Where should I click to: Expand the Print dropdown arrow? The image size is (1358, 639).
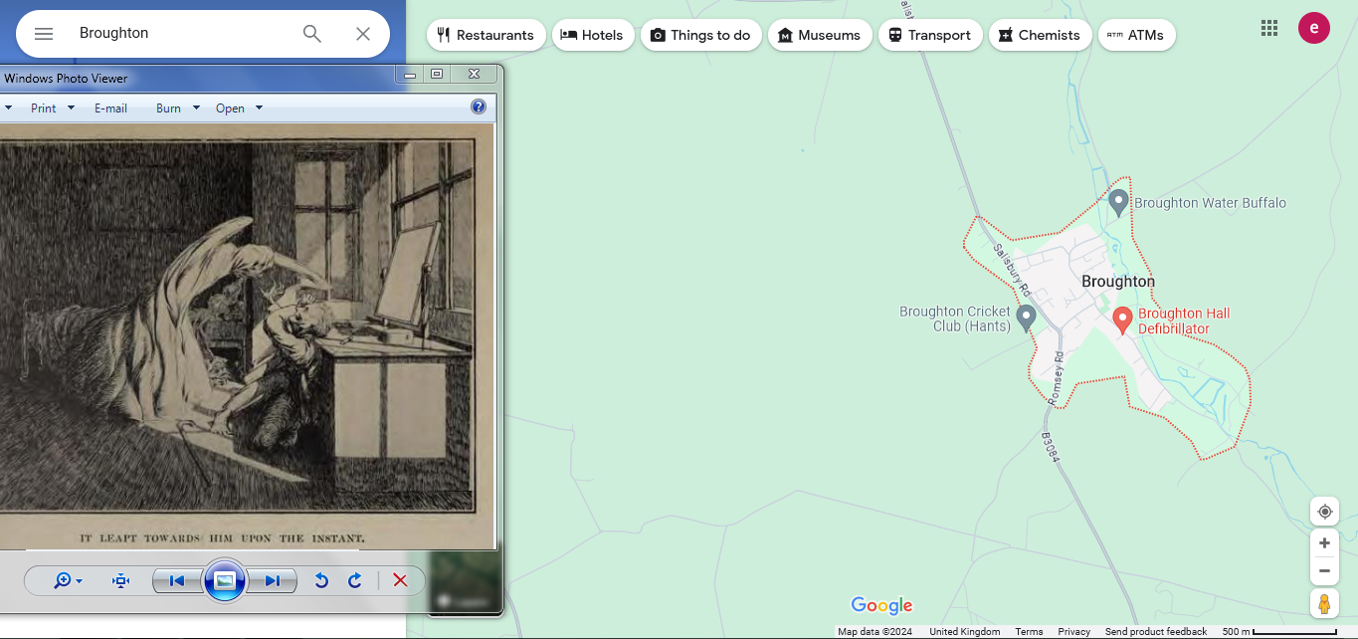coord(71,107)
